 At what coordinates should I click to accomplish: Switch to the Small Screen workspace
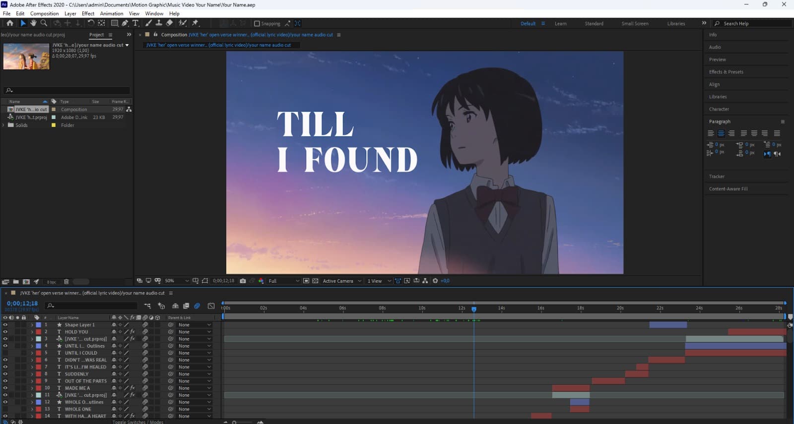coord(635,23)
